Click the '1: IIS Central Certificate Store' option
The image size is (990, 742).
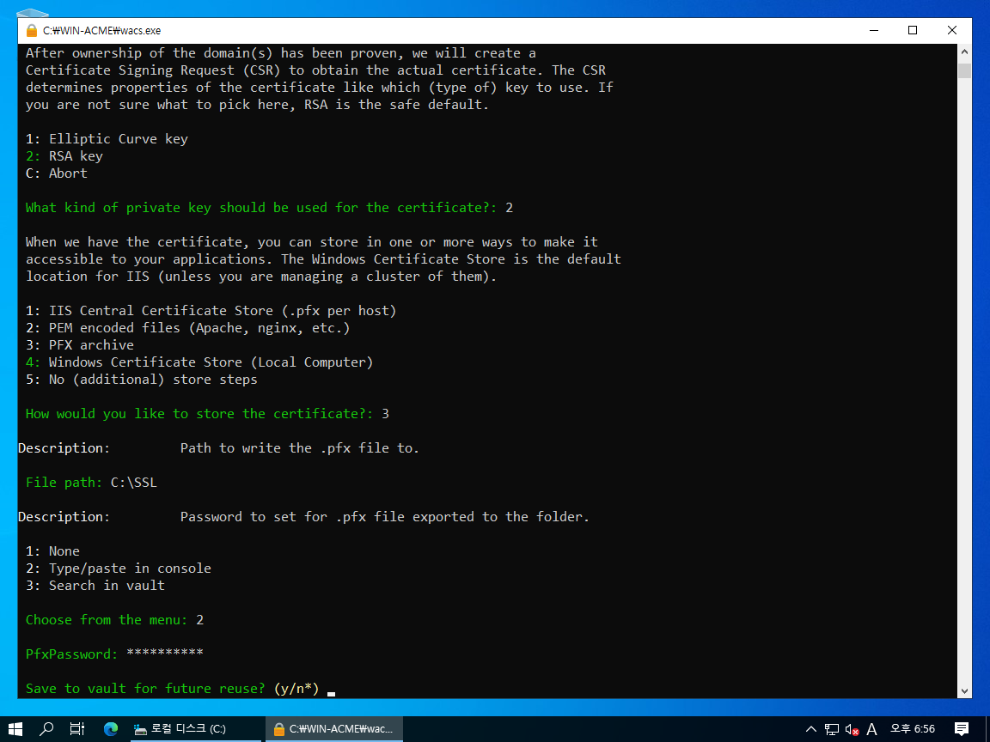(211, 310)
